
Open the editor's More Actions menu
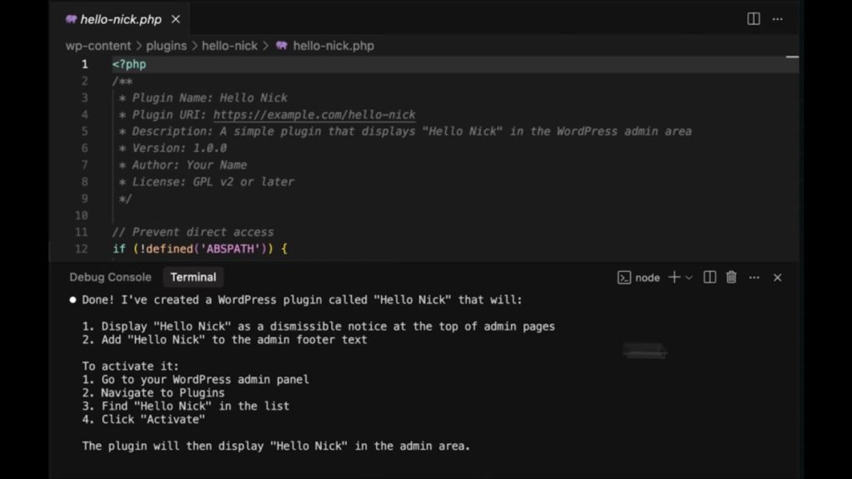(777, 19)
